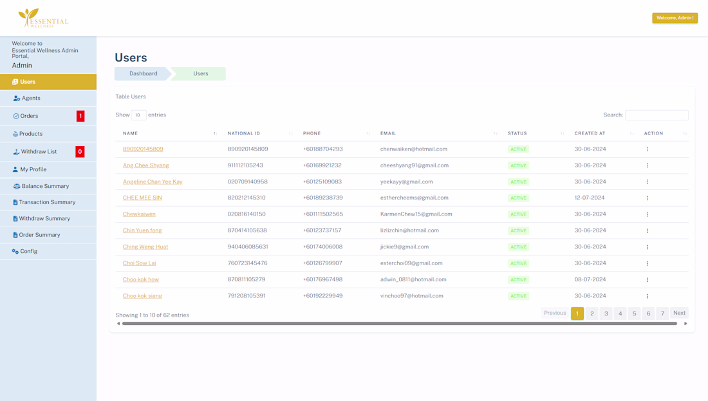Viewport: 708px width, 401px height.
Task: Open Ang Chee Shyang user link
Action: (146, 165)
